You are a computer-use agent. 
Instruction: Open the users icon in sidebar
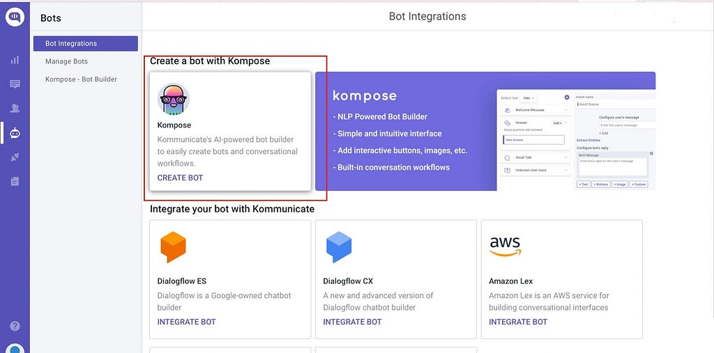click(15, 108)
